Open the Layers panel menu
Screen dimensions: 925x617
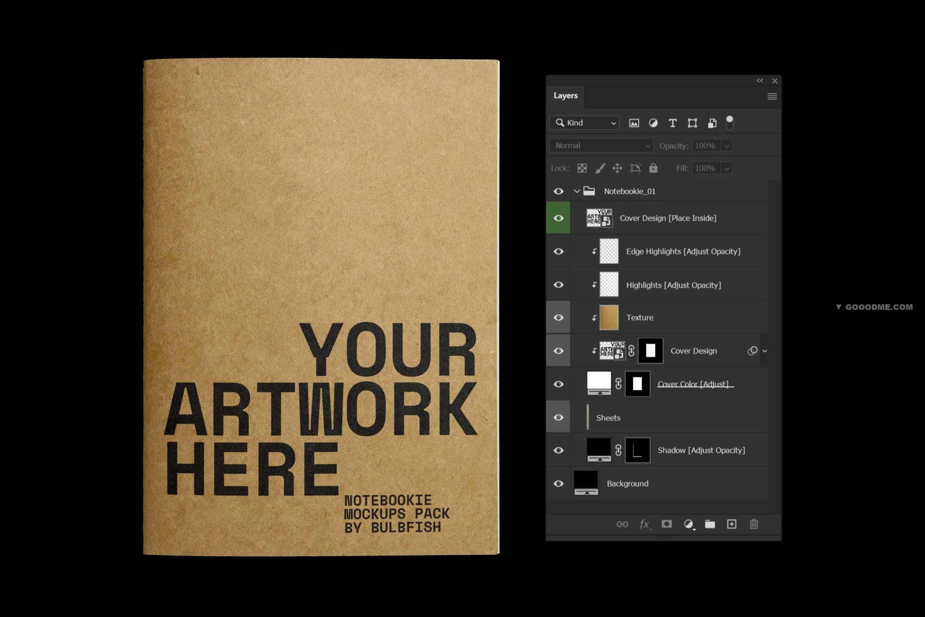[772, 96]
